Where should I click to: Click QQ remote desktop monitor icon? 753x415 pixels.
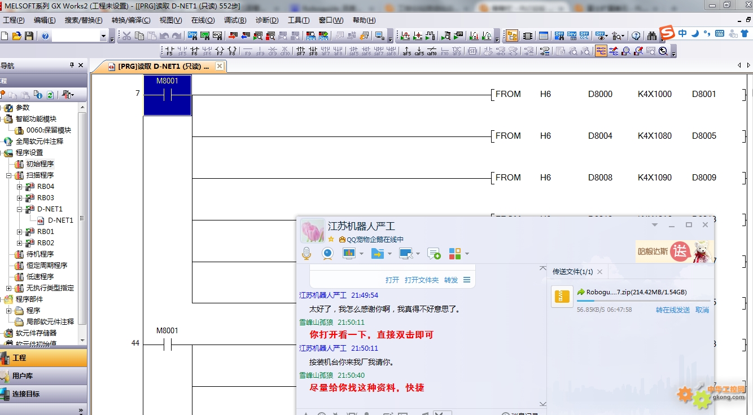coord(405,254)
